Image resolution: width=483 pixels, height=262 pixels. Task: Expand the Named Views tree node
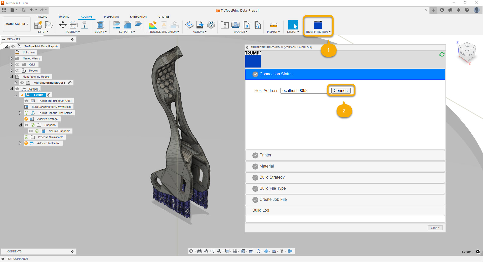(11, 58)
